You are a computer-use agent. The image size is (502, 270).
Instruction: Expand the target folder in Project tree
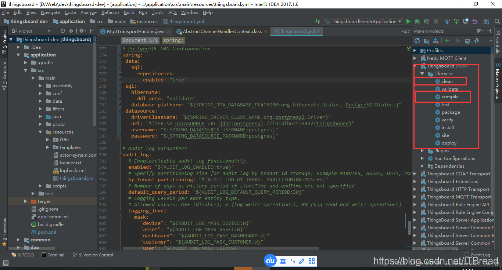(x=25, y=201)
